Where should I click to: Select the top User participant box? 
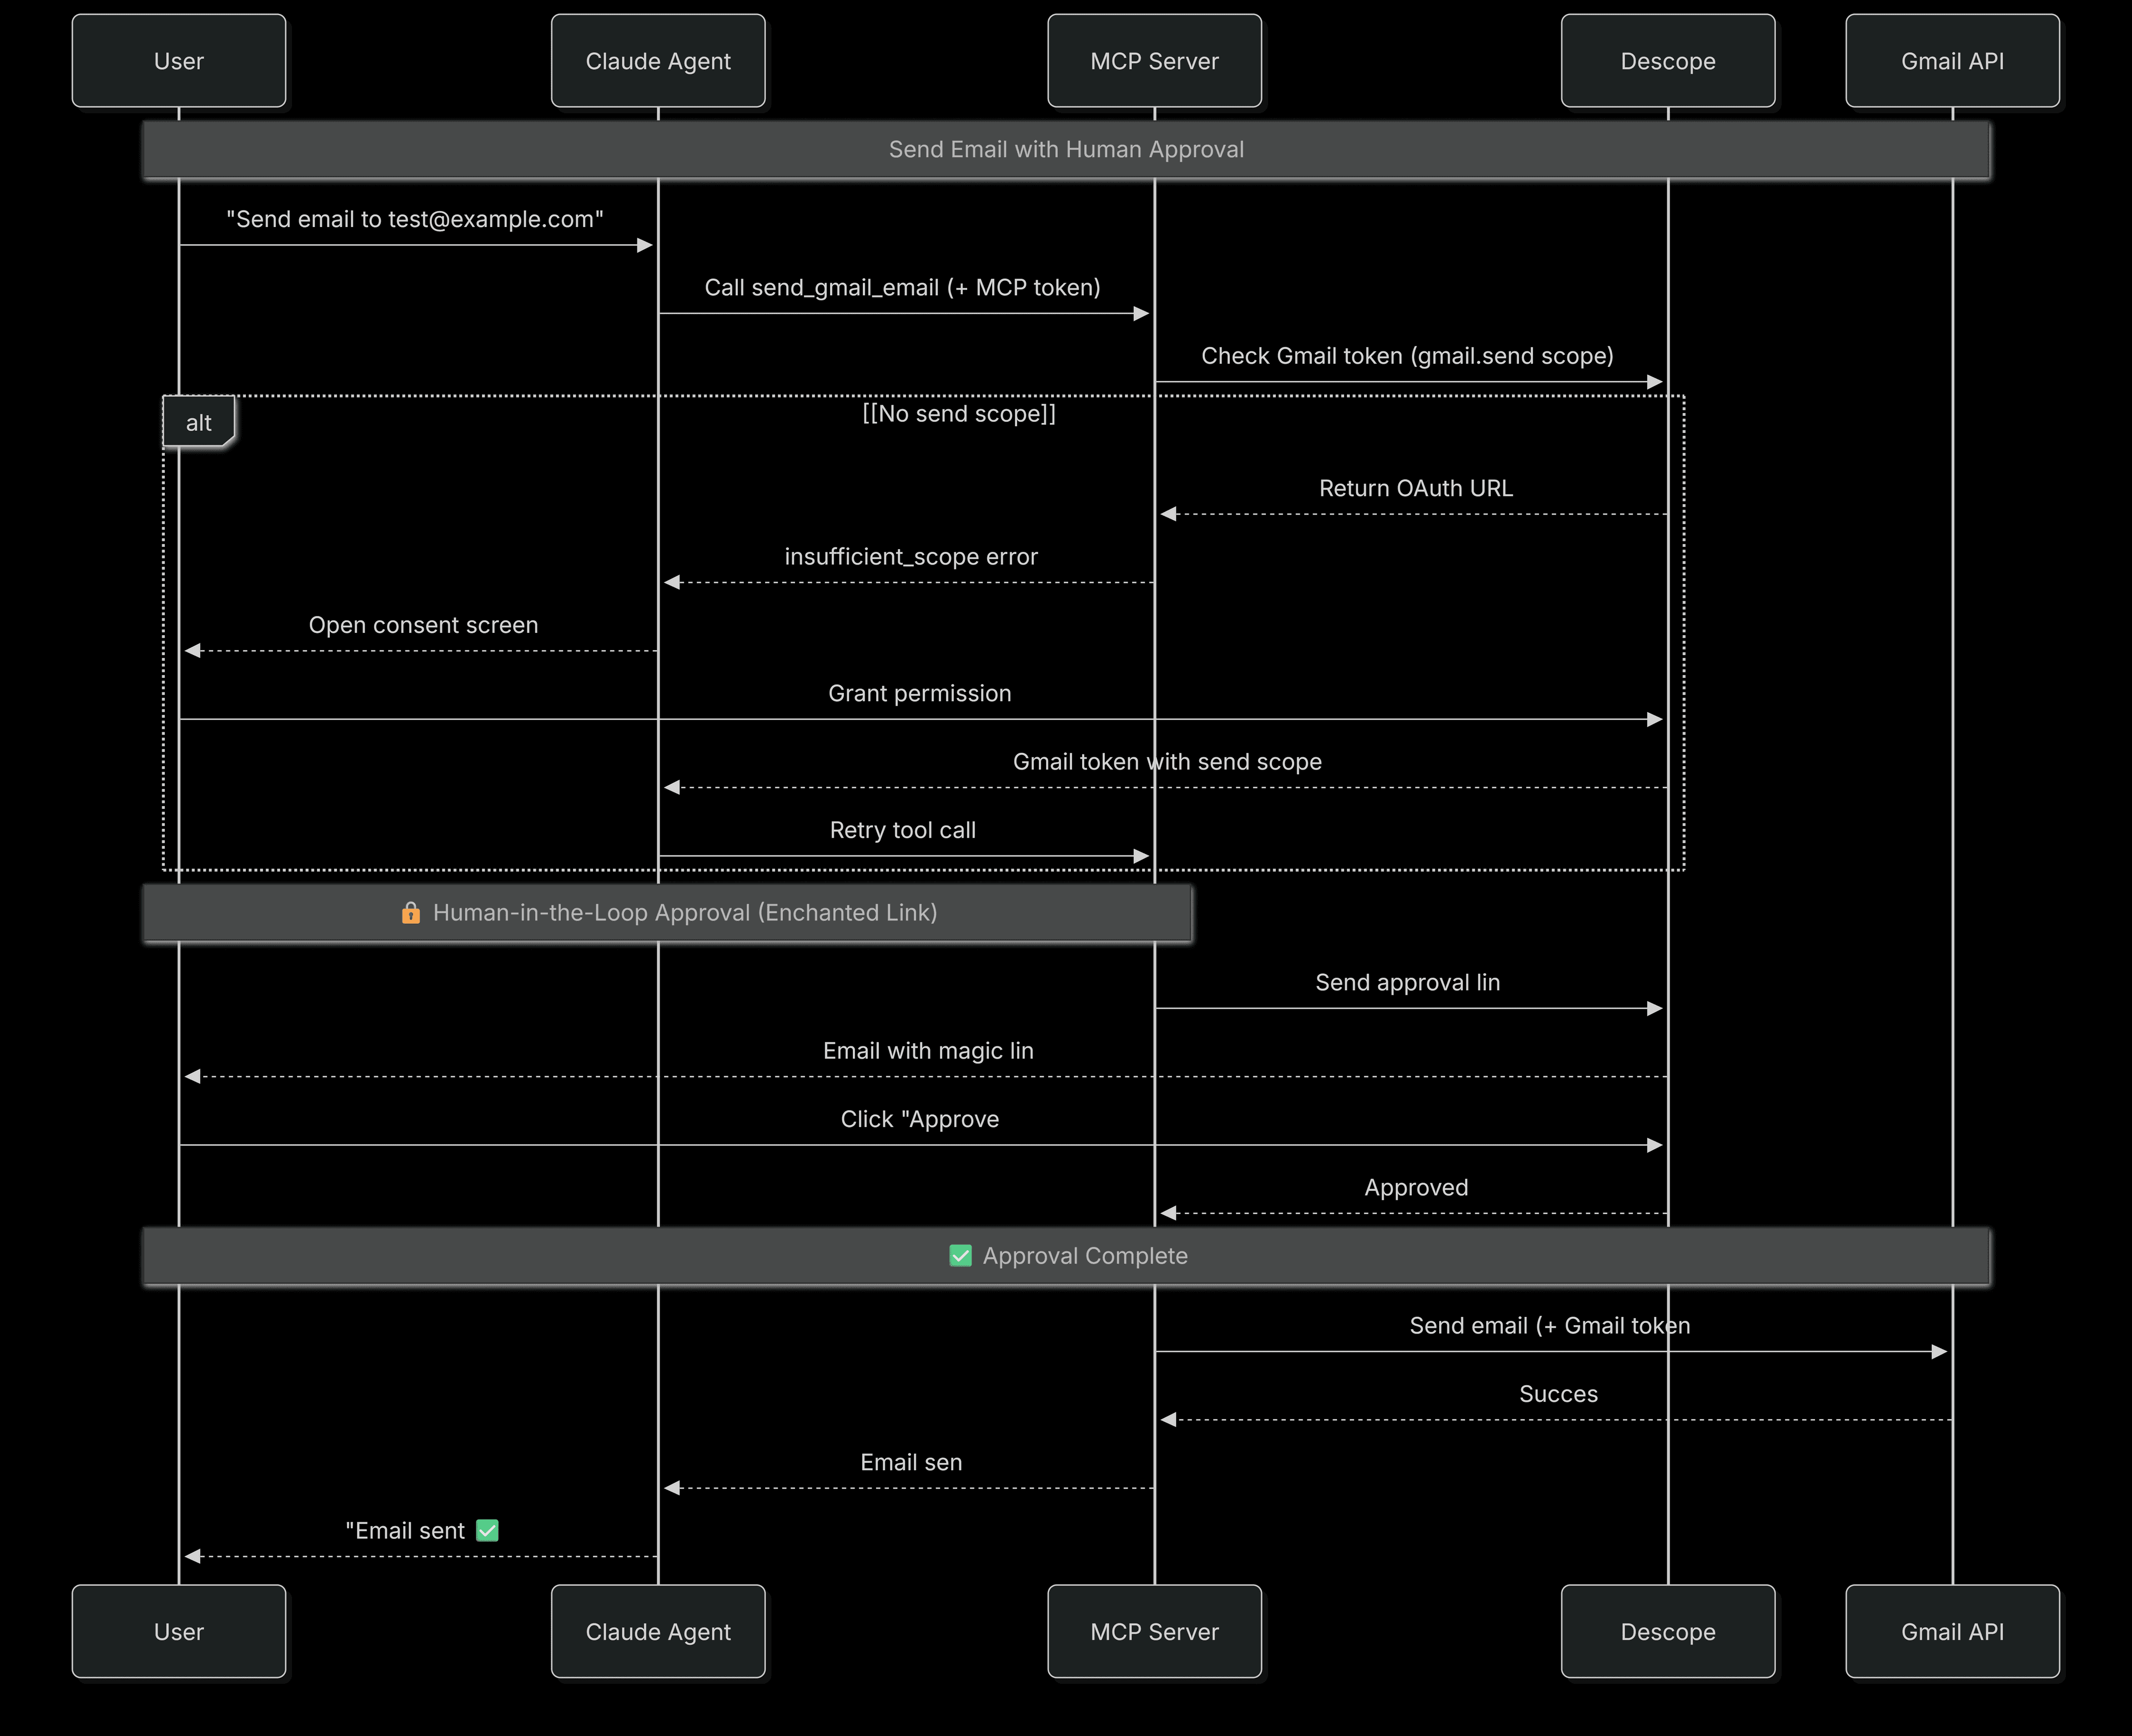179,61
